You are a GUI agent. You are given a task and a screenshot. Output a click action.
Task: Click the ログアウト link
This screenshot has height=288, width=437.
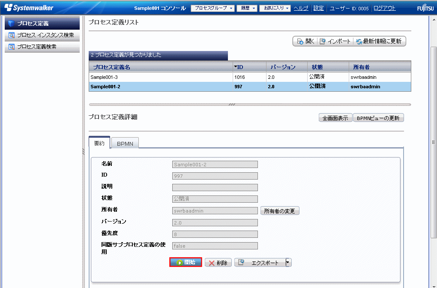(385, 9)
